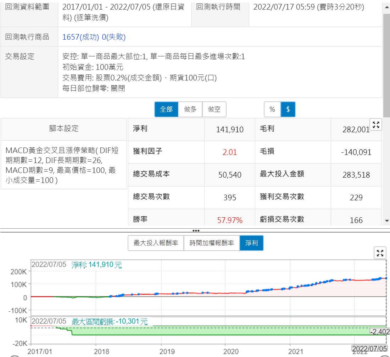Expand the statistics table to fullscreen
390x357 pixels.
click(376, 124)
